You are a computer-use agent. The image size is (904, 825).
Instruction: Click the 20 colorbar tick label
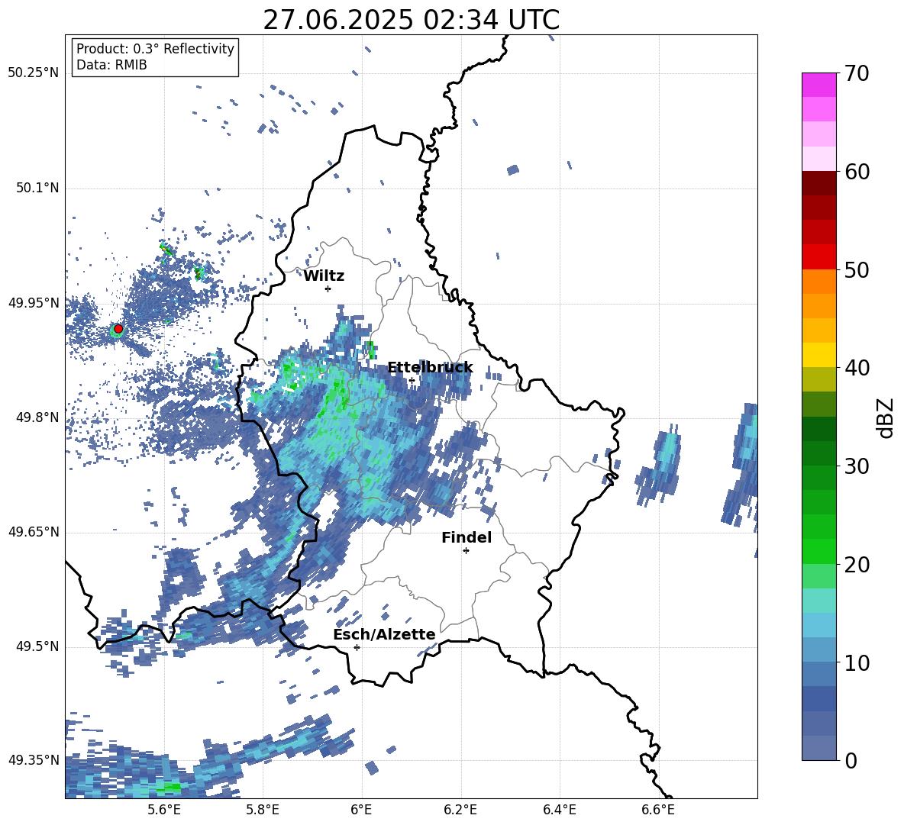pos(857,564)
